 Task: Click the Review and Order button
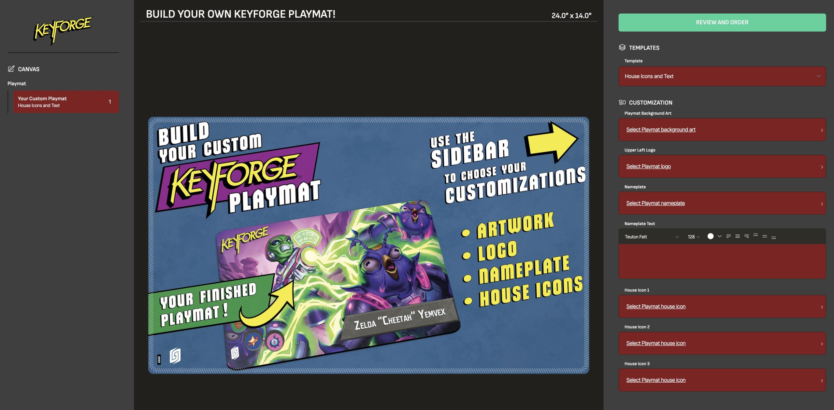pyautogui.click(x=722, y=22)
